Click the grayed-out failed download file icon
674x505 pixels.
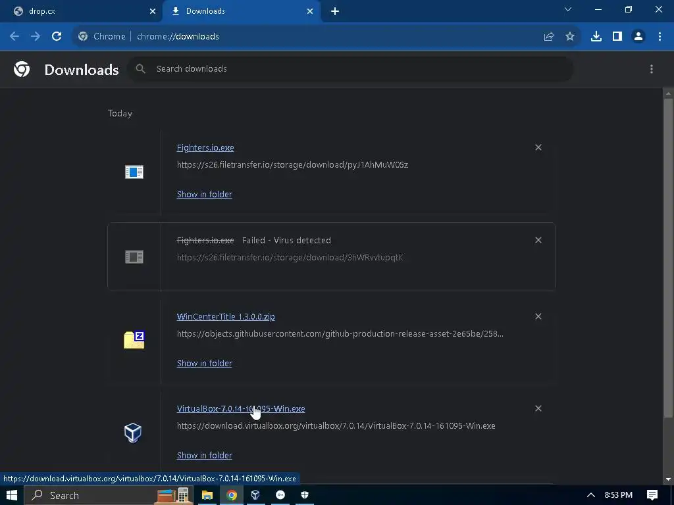pyautogui.click(x=134, y=257)
